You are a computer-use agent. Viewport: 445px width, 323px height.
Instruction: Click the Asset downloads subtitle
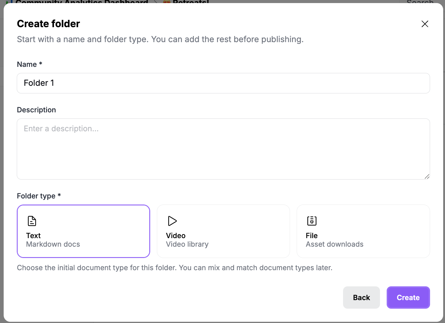point(335,244)
